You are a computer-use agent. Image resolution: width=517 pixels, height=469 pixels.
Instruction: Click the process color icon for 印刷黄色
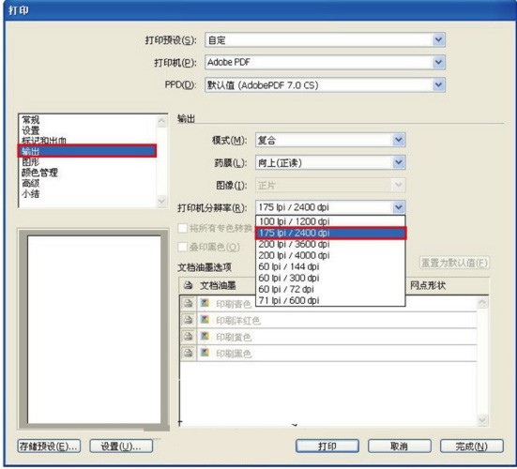coord(205,336)
